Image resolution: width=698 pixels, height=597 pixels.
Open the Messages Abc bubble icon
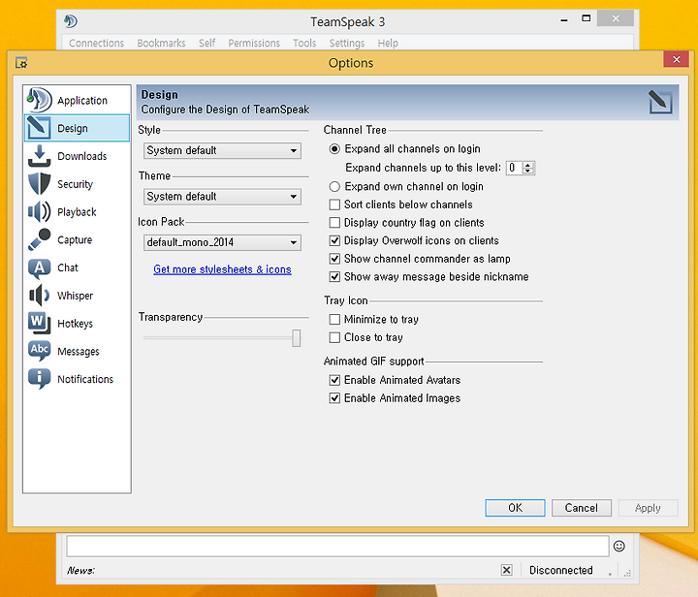coord(39,351)
